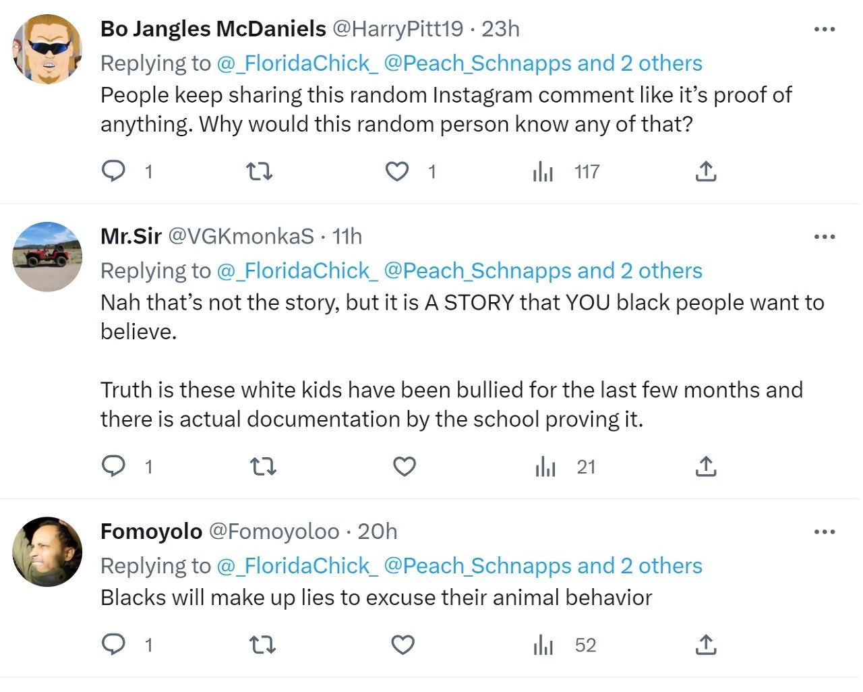Share the Mr.Sir tweet

705,466
